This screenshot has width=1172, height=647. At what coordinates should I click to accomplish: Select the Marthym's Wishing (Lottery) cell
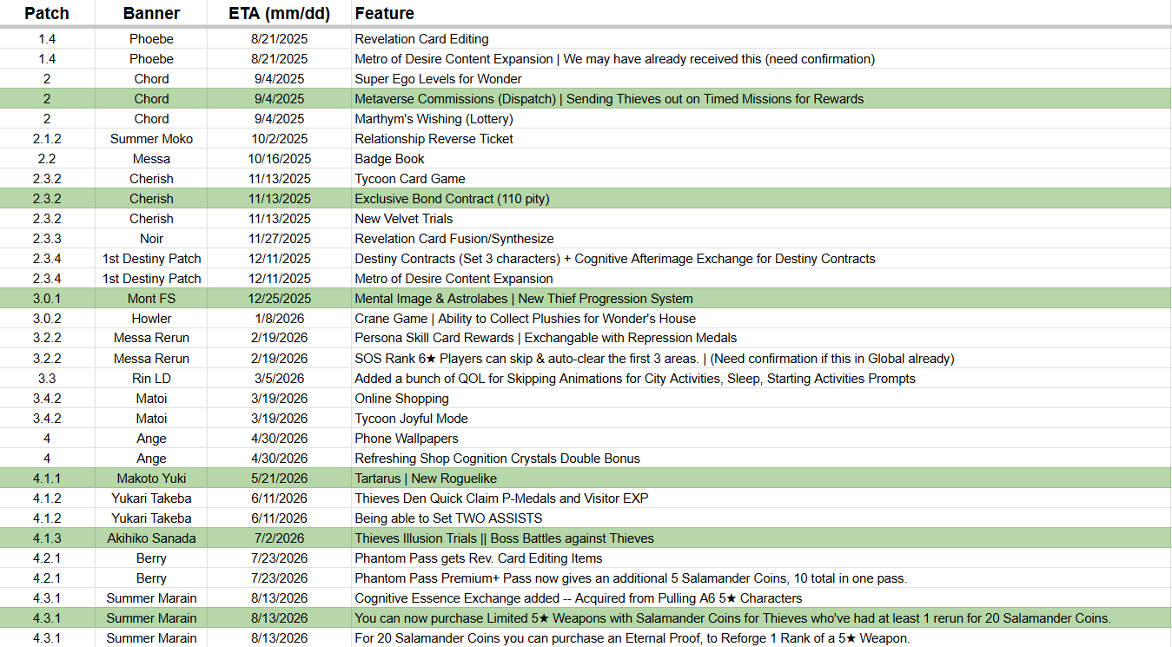pyautogui.click(x=761, y=119)
